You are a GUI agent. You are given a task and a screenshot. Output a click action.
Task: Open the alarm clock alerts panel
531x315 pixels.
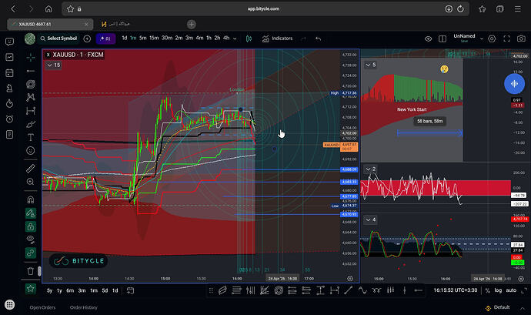coord(9,119)
